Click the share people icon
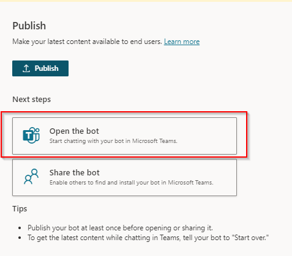Viewport: 292px width, 256px height. (31, 177)
